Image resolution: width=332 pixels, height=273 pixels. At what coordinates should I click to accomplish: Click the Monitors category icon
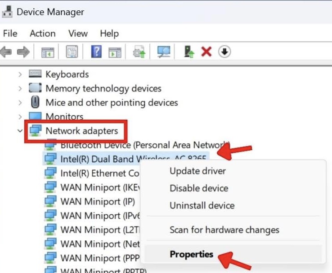click(35, 116)
